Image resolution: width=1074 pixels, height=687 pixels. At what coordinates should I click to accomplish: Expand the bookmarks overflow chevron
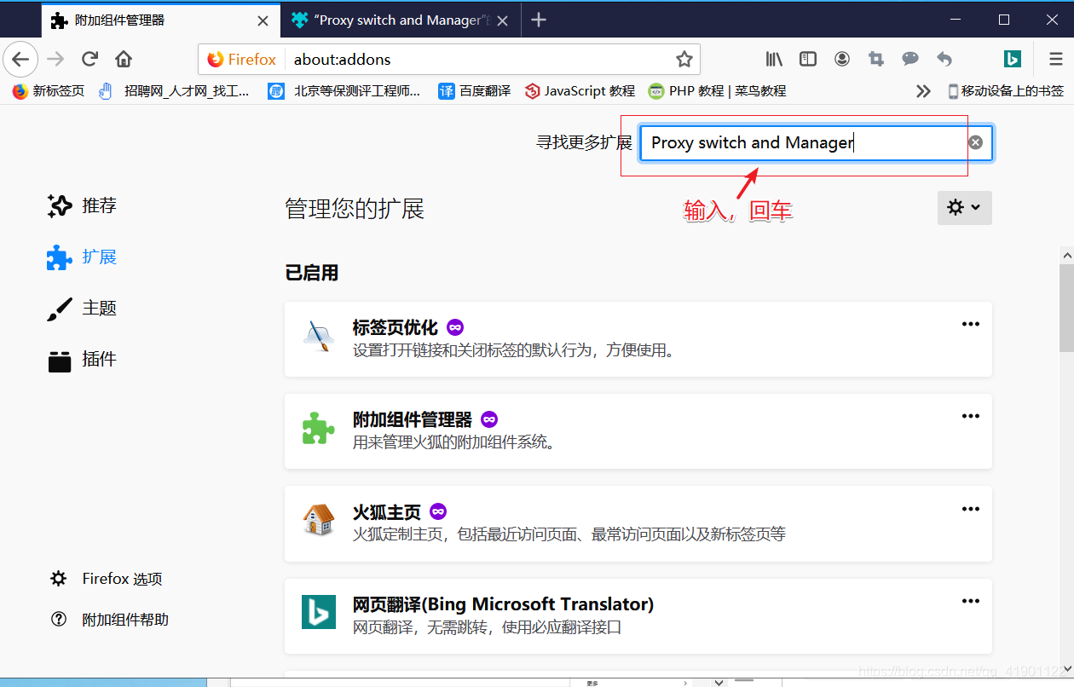tap(923, 90)
